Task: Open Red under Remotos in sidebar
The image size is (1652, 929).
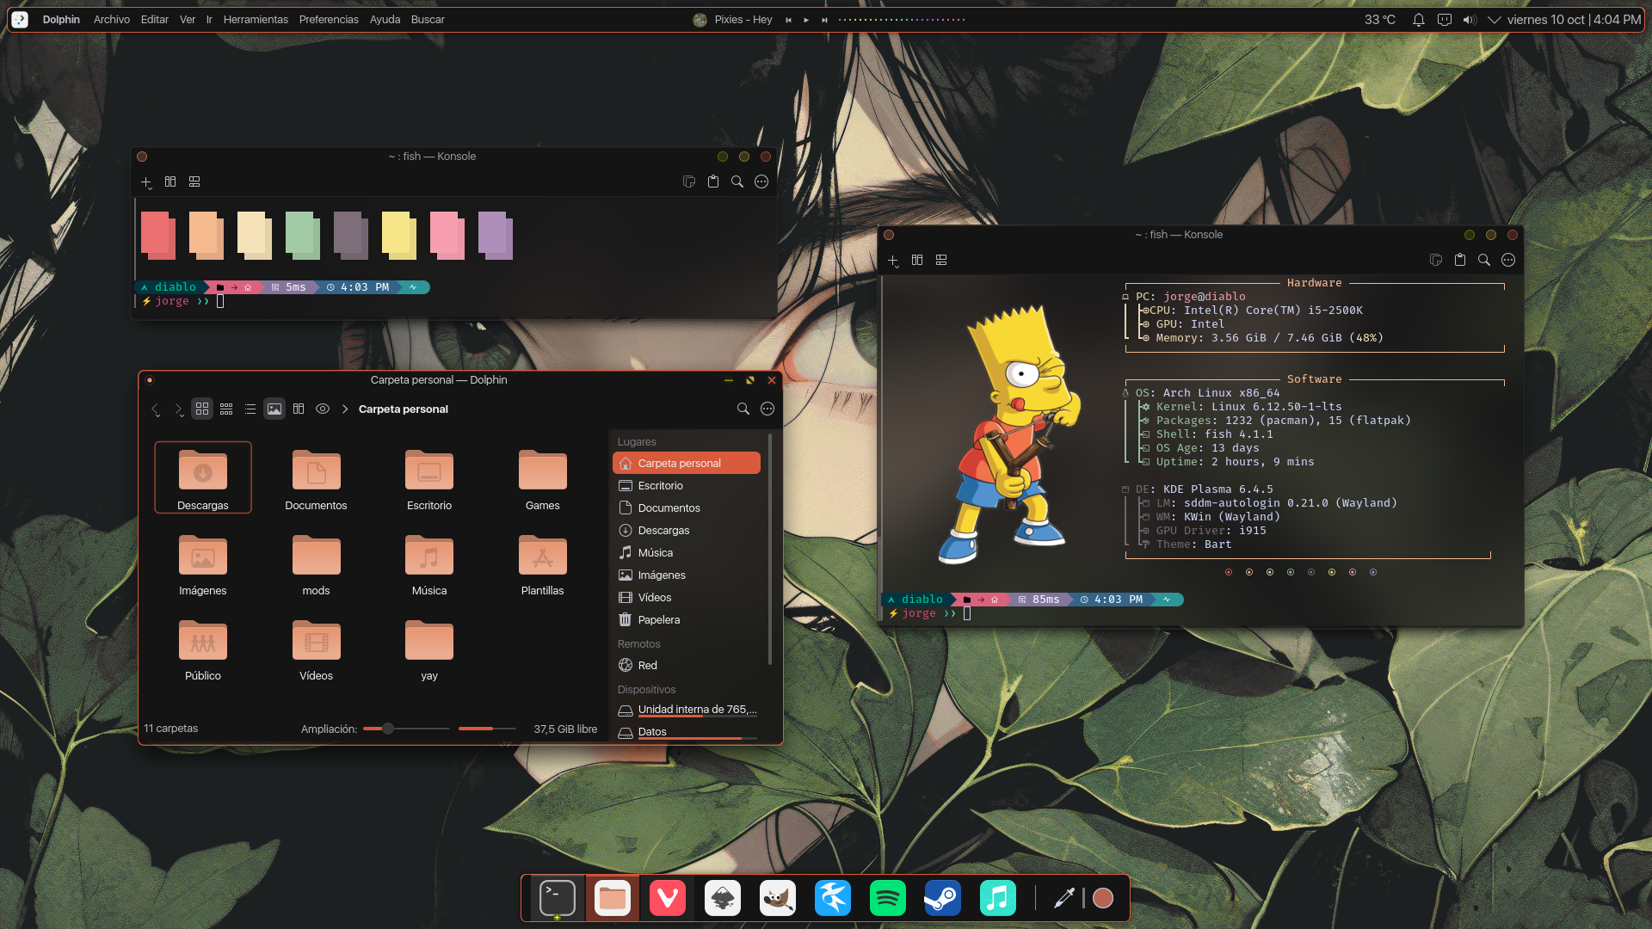Action: pos(687,665)
